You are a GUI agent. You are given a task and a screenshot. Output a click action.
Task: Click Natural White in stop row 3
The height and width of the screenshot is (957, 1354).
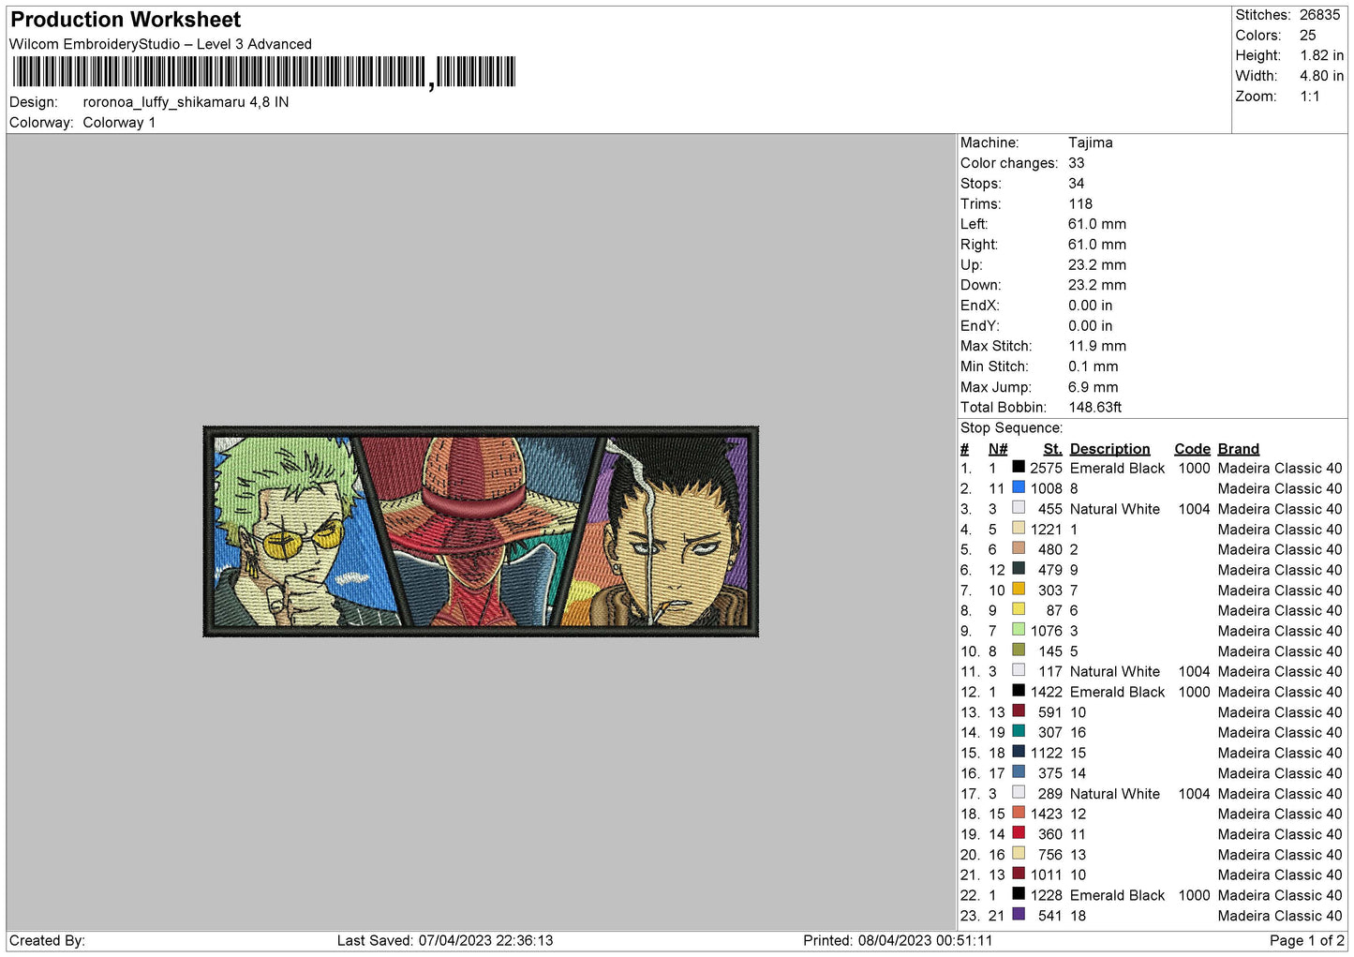[x=1115, y=509]
